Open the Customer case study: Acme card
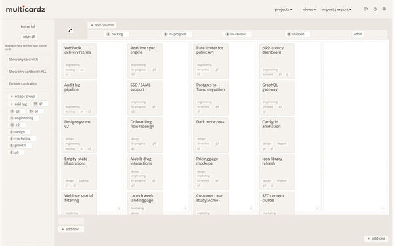The image size is (394, 246). [211, 203]
